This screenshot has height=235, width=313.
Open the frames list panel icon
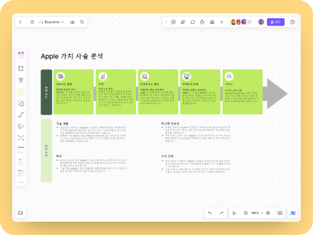[x=21, y=213]
